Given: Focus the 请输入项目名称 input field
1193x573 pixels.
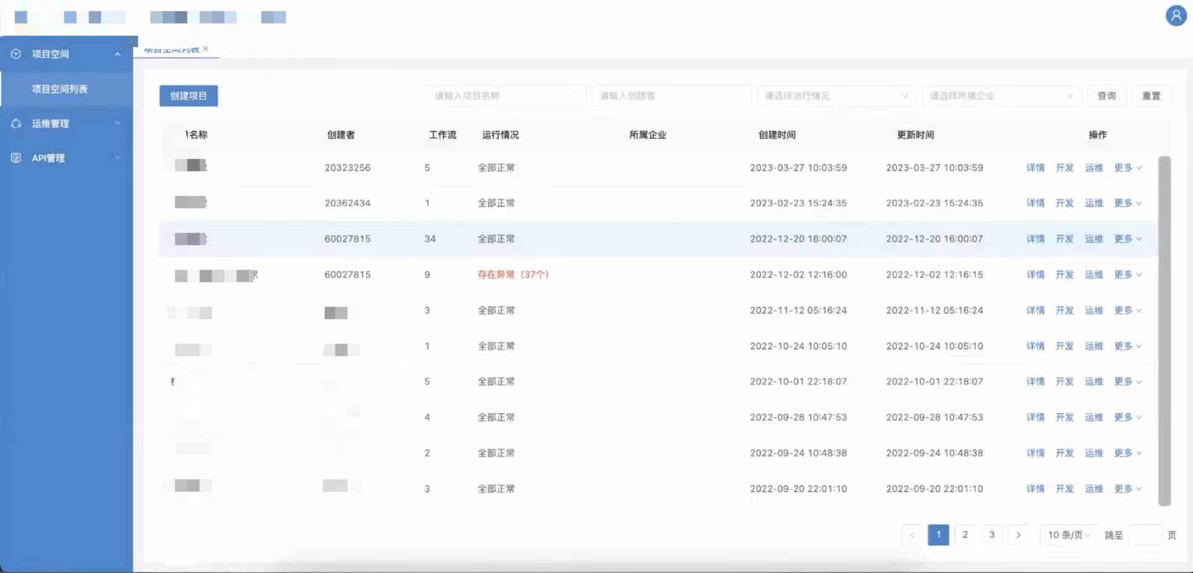Looking at the screenshot, I should point(506,95).
